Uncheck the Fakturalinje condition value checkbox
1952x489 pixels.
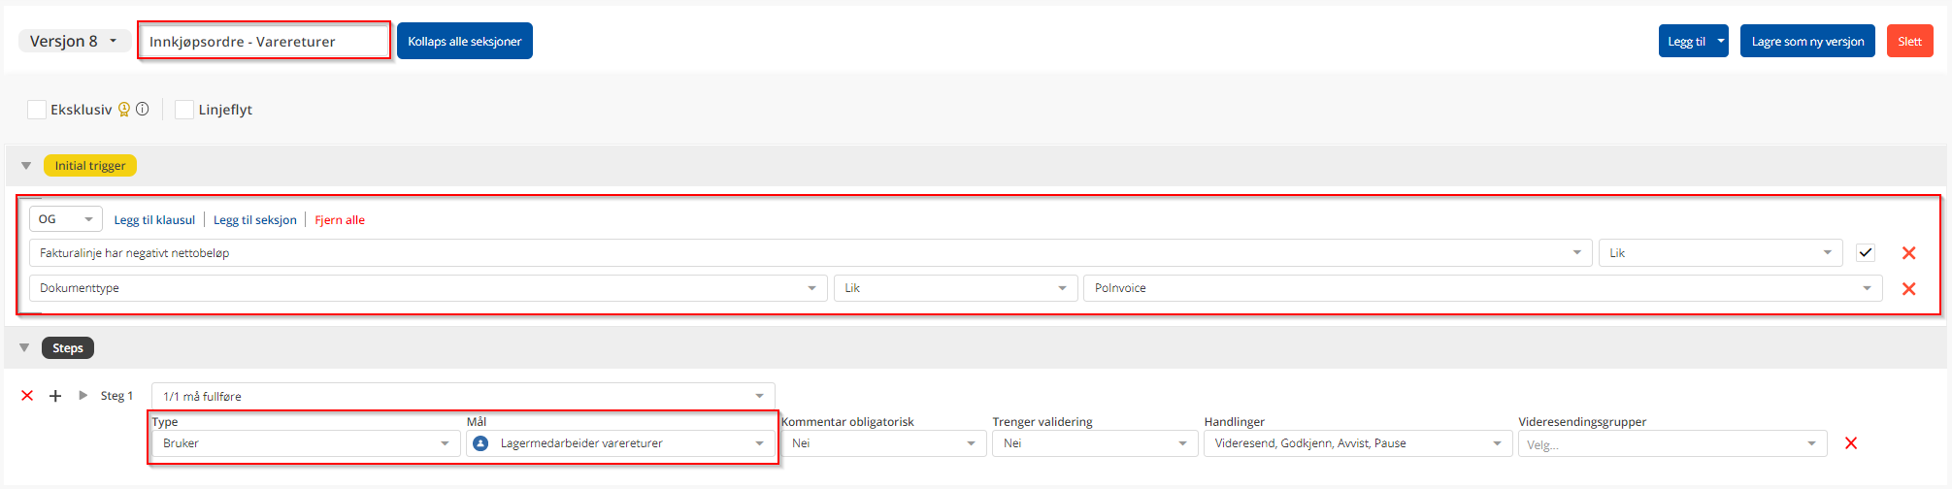1865,253
